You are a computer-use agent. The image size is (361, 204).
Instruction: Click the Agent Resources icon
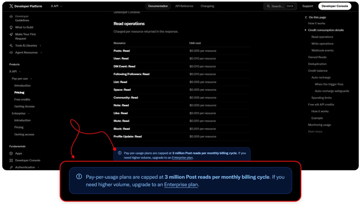click(x=11, y=53)
